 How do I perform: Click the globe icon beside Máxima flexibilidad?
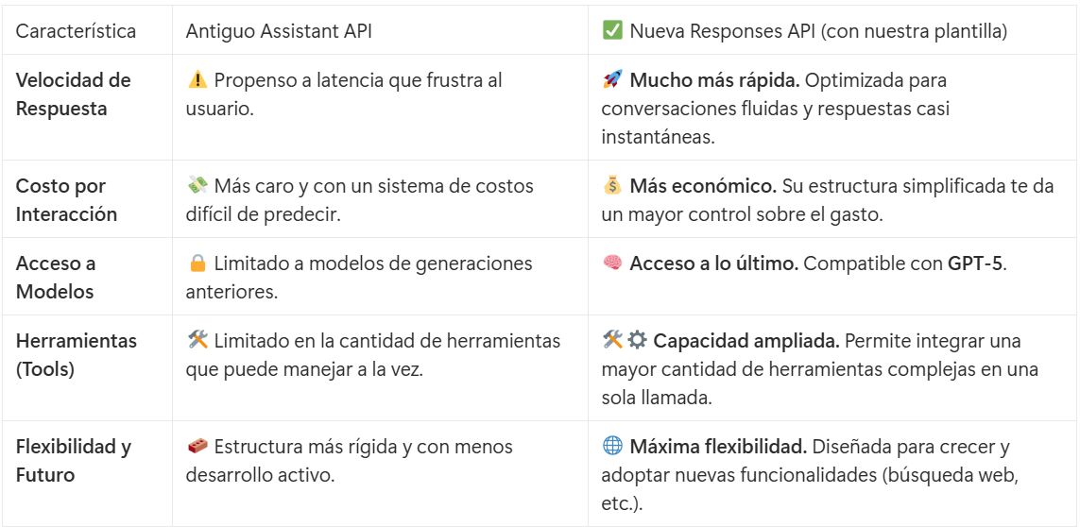coord(612,447)
